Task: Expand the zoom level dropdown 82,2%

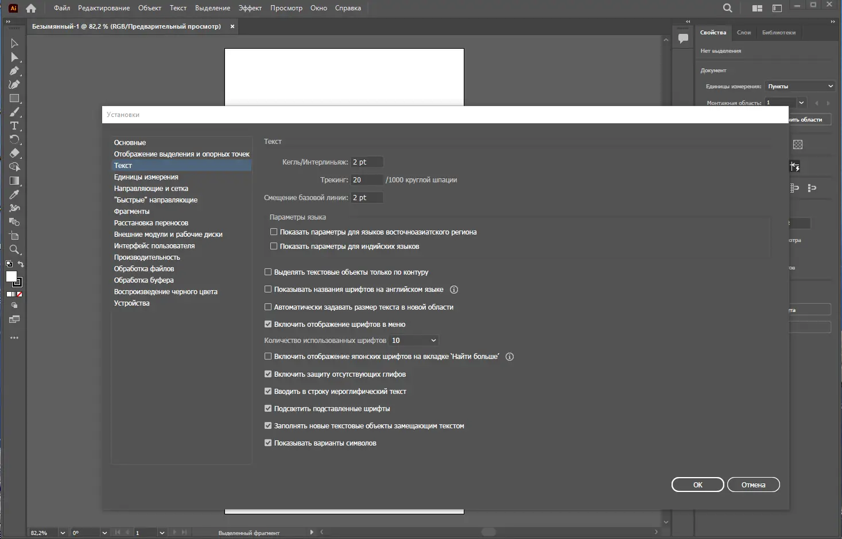Action: point(63,533)
